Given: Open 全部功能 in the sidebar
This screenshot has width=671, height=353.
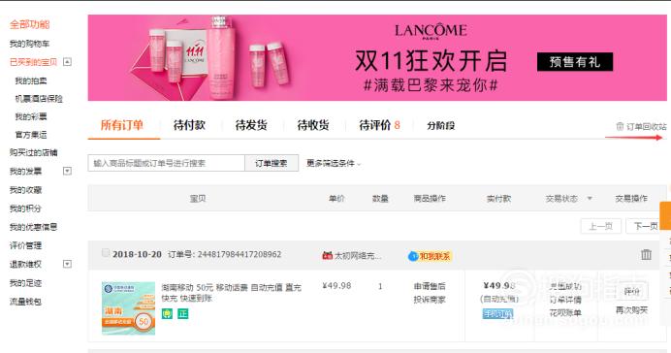Looking at the screenshot, I should pyautogui.click(x=30, y=24).
